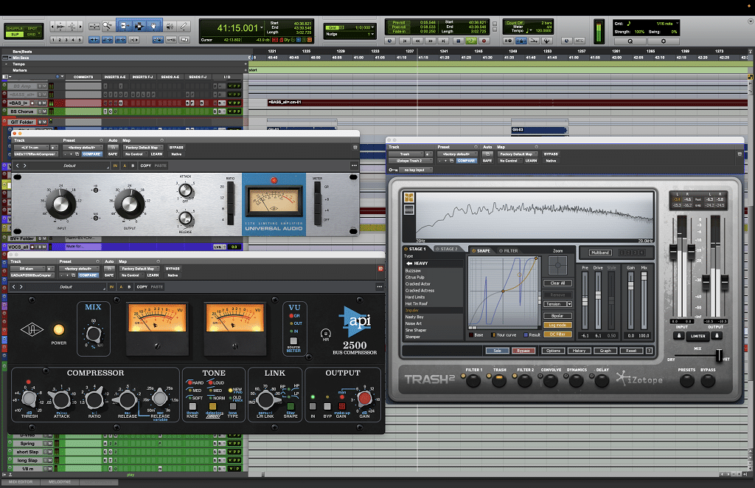Turn the 1176 Output knob
The height and width of the screenshot is (488, 755).
(x=130, y=204)
